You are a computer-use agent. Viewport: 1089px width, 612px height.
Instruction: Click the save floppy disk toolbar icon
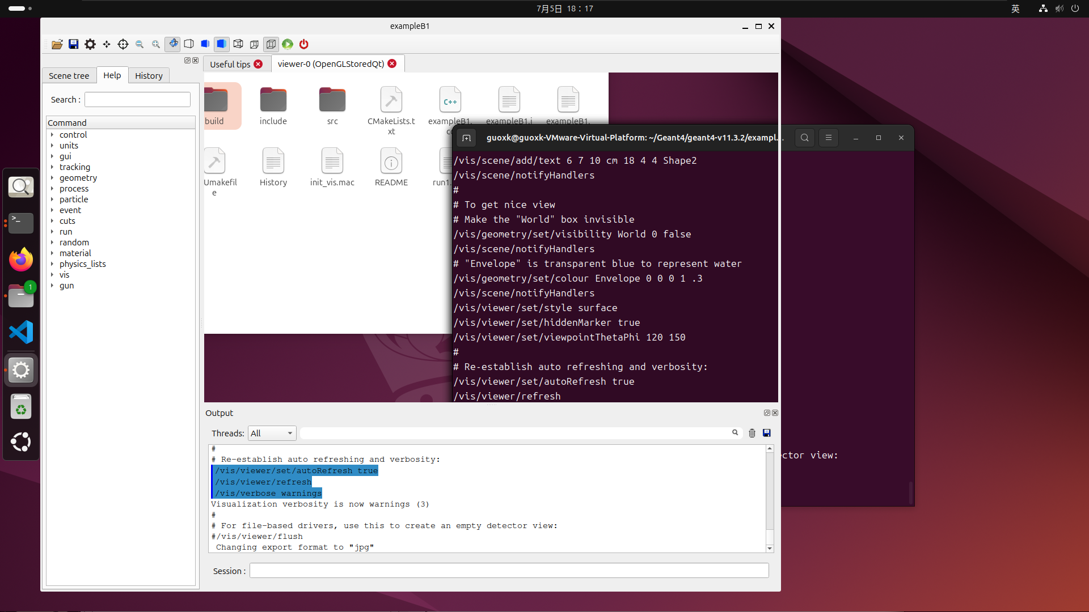(x=74, y=44)
